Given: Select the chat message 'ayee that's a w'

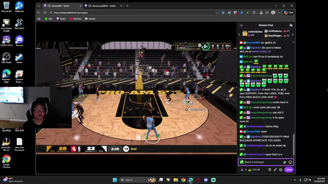Looking at the screenshot, I should [274, 155].
